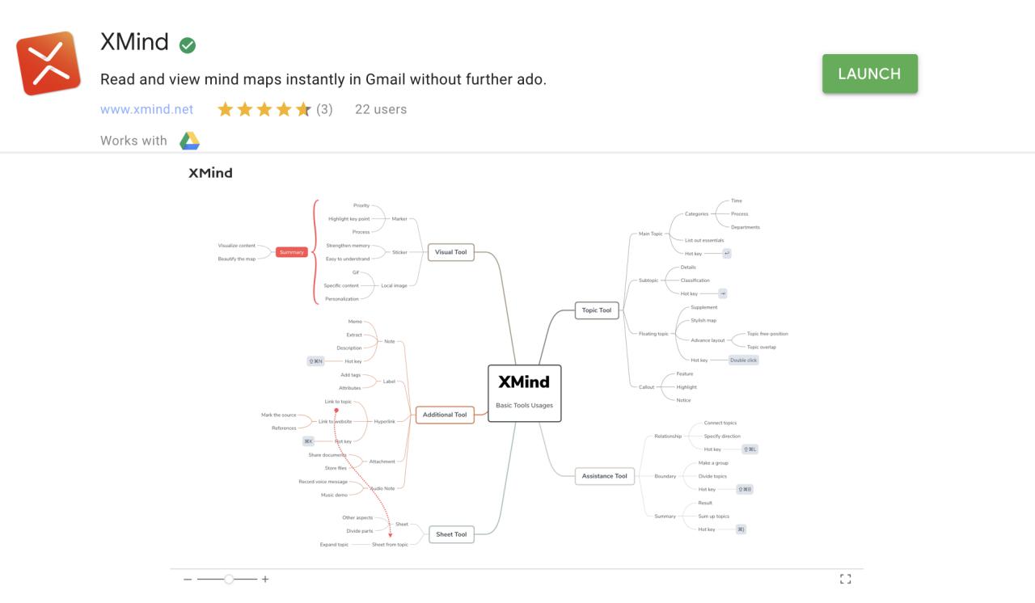Click the Double click hot key tag
The width and height of the screenshot is (1035, 603).
point(744,361)
